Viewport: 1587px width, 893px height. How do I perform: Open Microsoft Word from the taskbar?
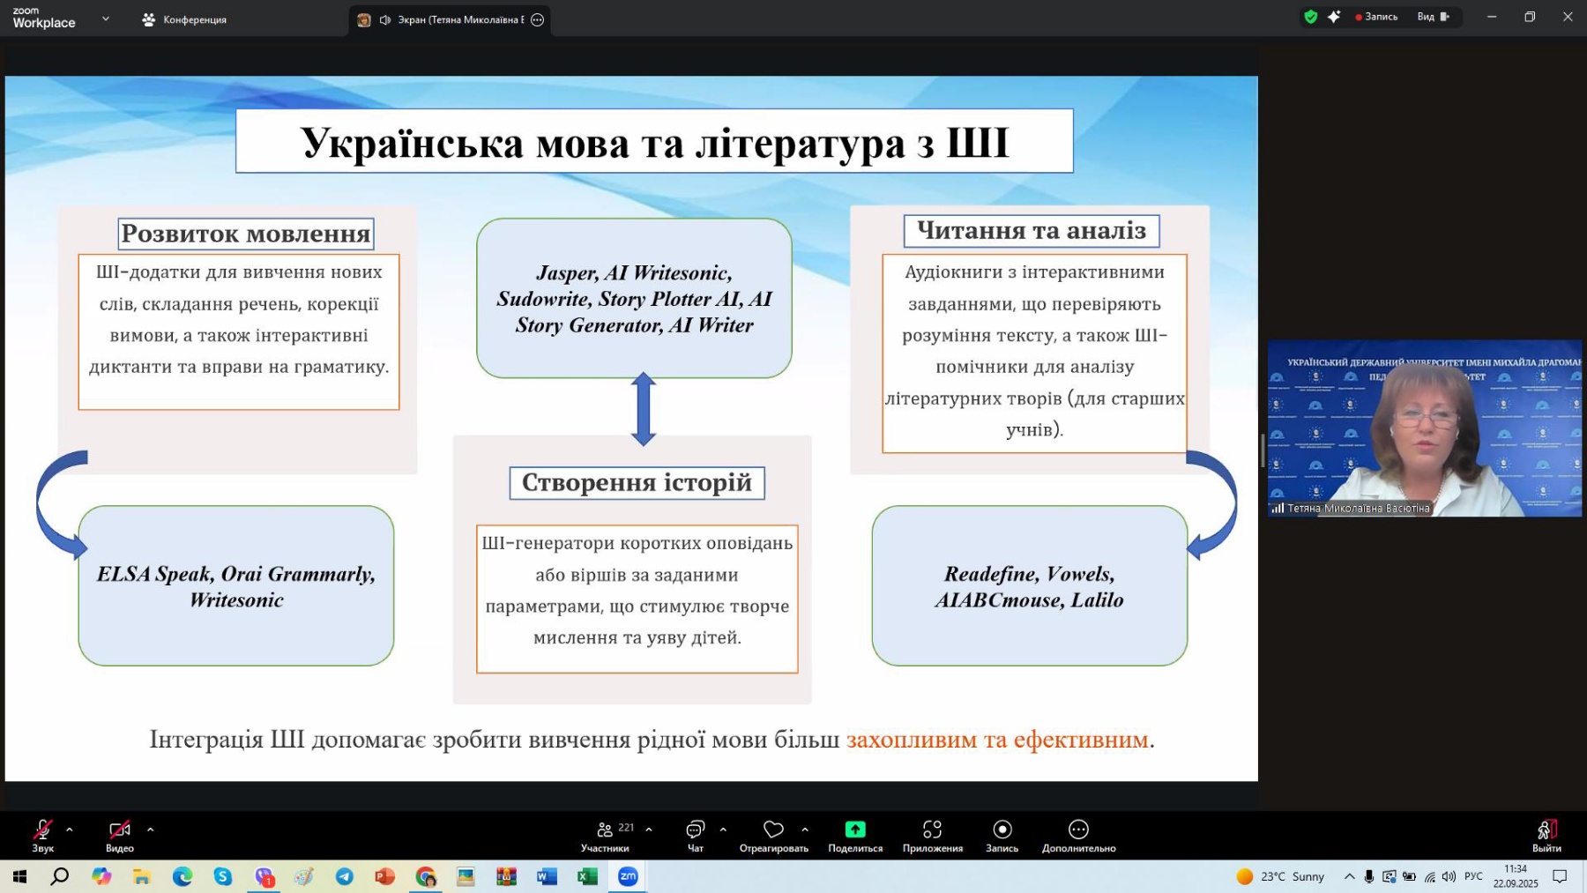click(x=547, y=876)
